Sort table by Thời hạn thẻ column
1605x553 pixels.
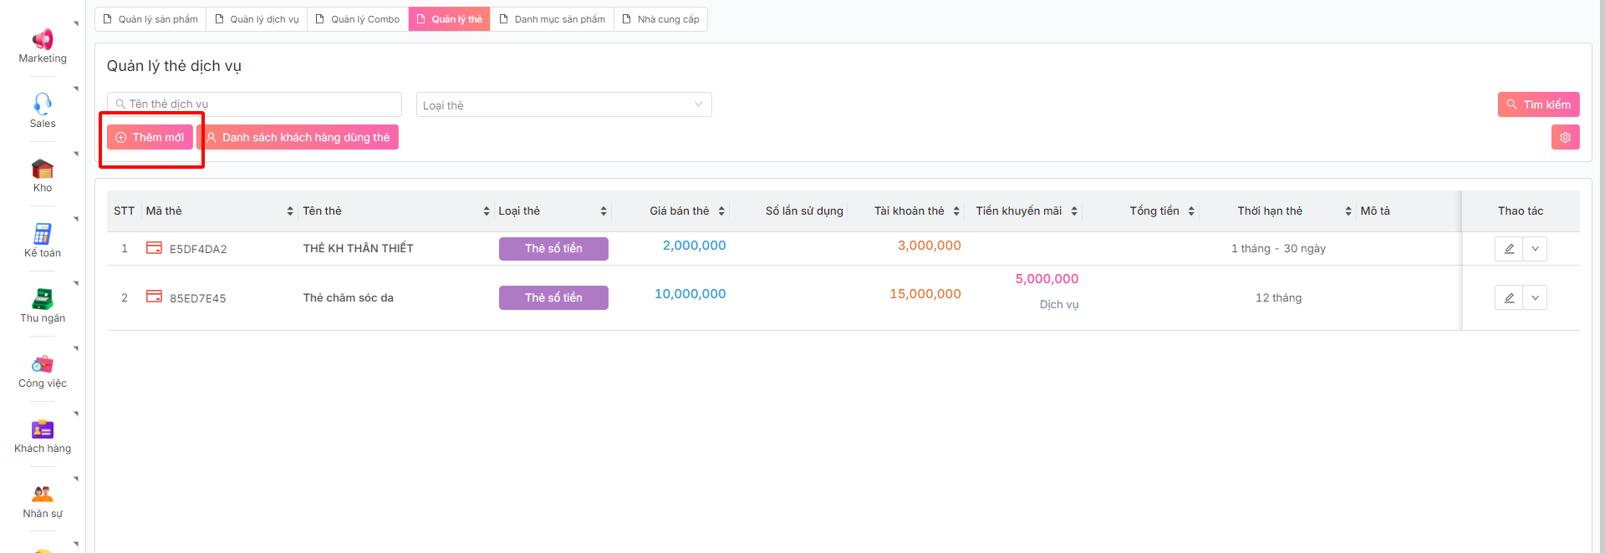coord(1348,211)
